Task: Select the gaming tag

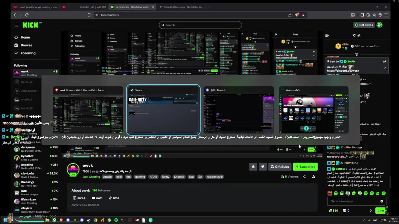Action: tap(140, 177)
